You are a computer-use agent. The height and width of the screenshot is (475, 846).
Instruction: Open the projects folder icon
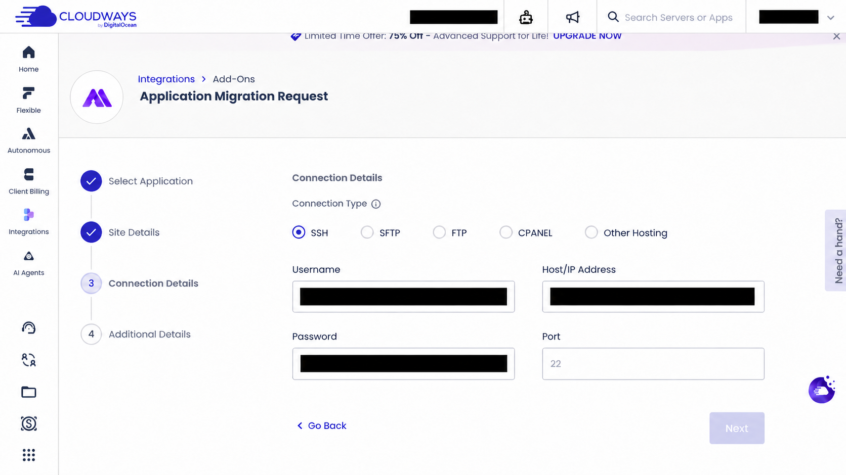pos(29,392)
